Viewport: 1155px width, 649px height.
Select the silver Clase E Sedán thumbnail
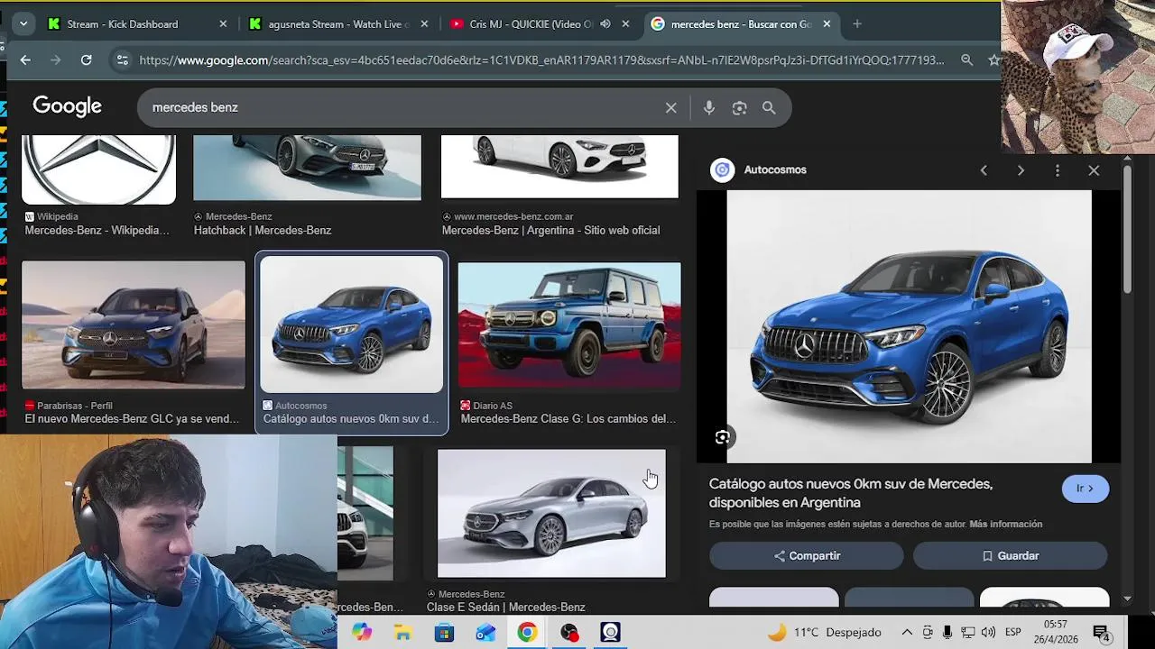[551, 513]
